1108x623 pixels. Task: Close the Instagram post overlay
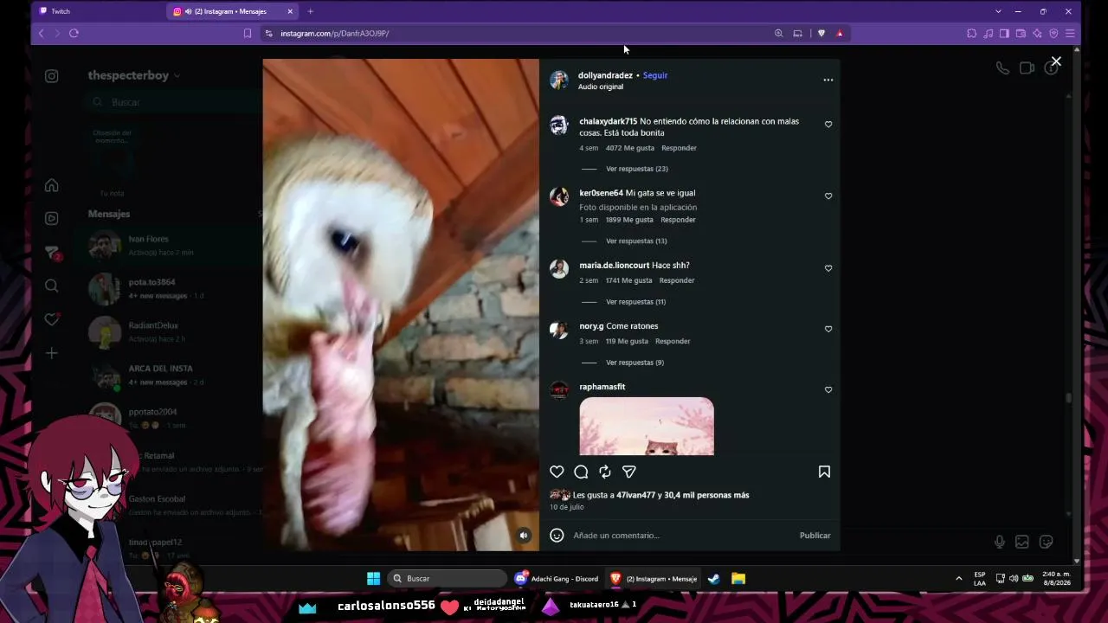click(x=1056, y=61)
